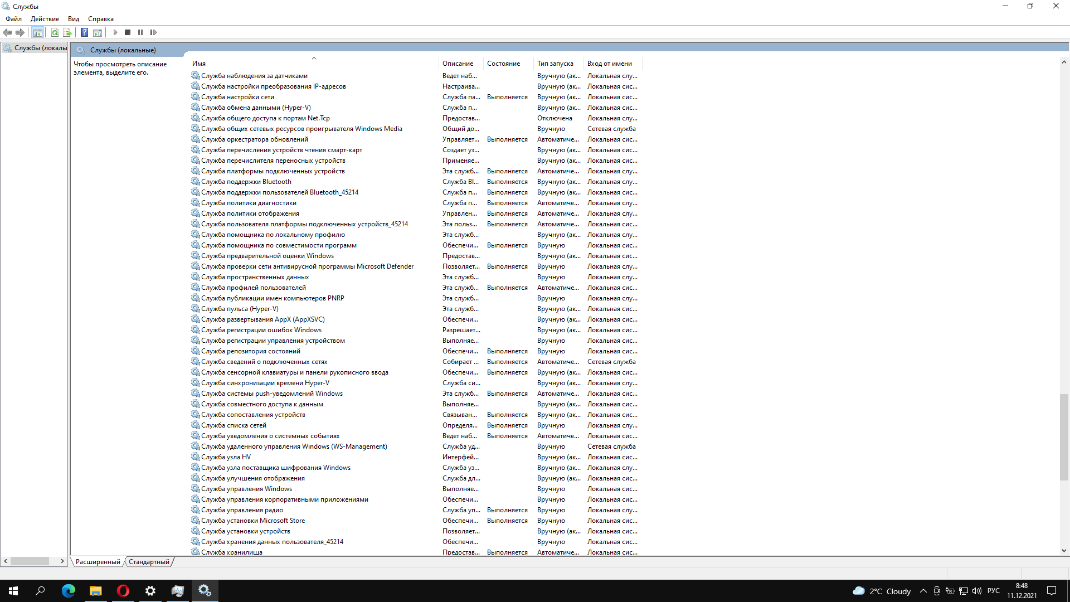Open the blue Help toolbar icon
The height and width of the screenshot is (602, 1070).
pos(84,32)
